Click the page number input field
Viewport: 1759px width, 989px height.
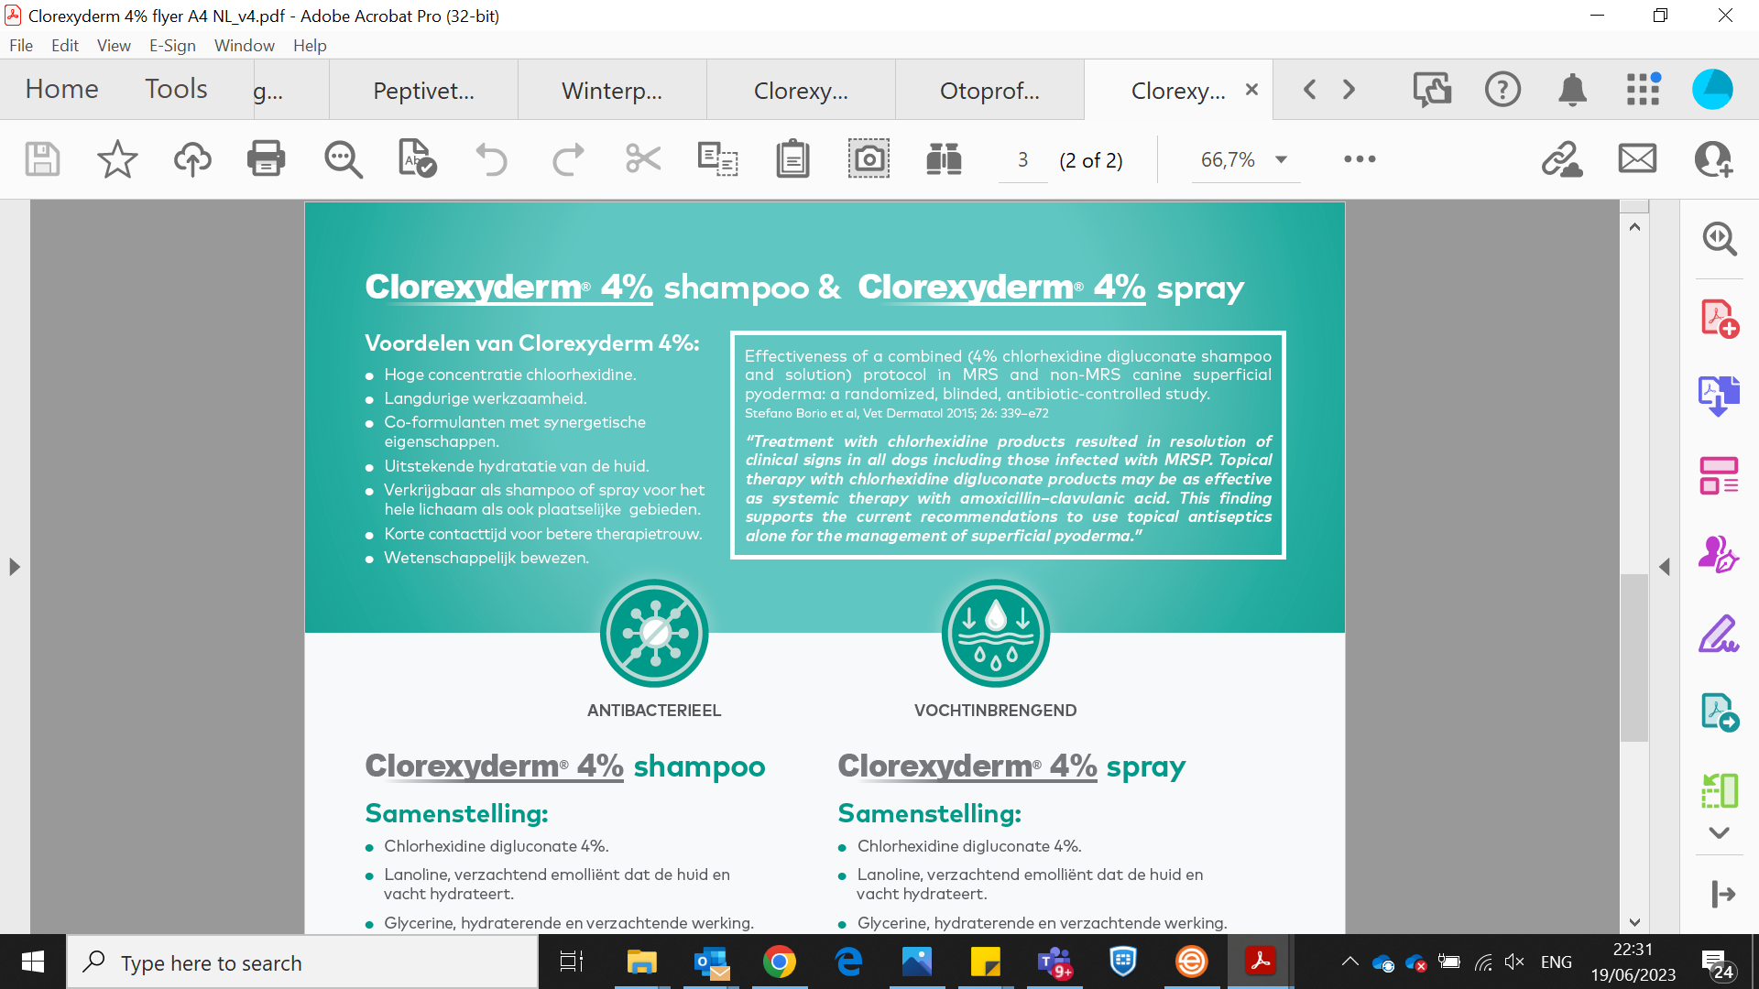[1022, 160]
